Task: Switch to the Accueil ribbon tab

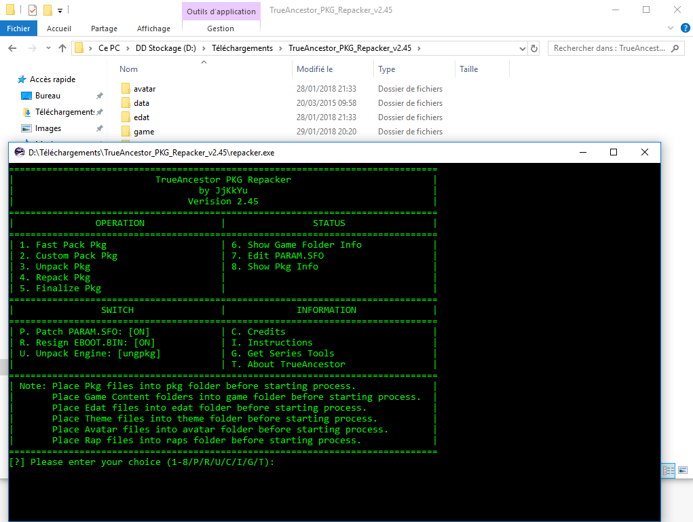Action: pos(59,29)
